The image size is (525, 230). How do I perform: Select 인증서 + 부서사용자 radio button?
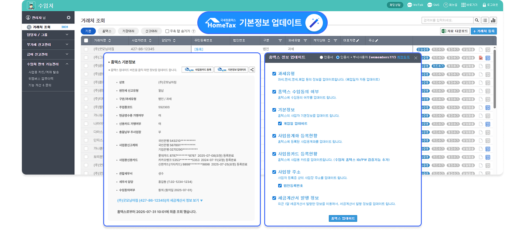tap(337, 57)
